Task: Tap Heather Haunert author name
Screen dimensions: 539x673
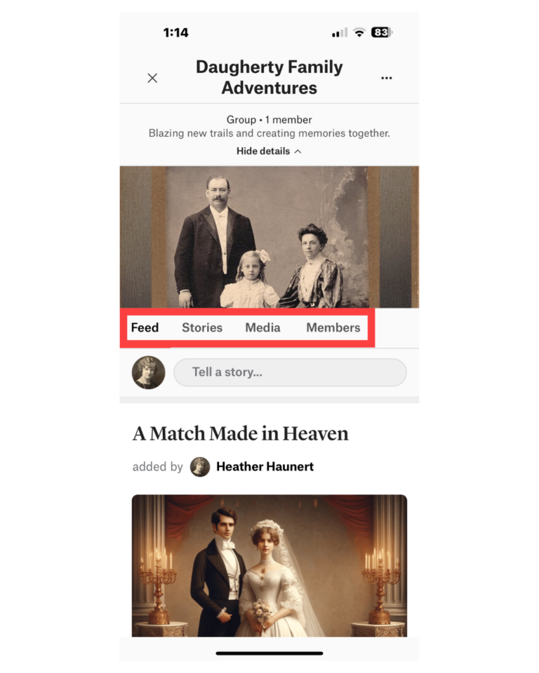Action: coord(265,467)
